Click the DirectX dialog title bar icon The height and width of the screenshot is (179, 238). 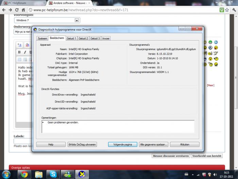tap(35, 30)
